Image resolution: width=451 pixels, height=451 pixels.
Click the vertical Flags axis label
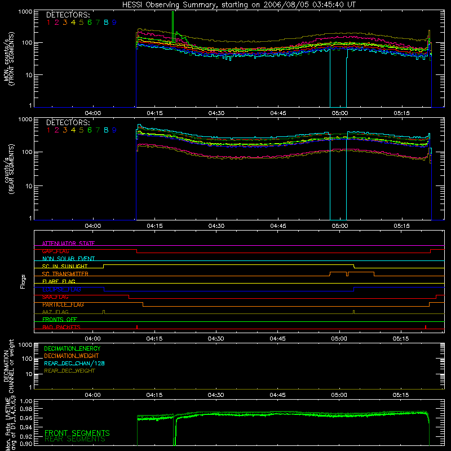point(23,281)
